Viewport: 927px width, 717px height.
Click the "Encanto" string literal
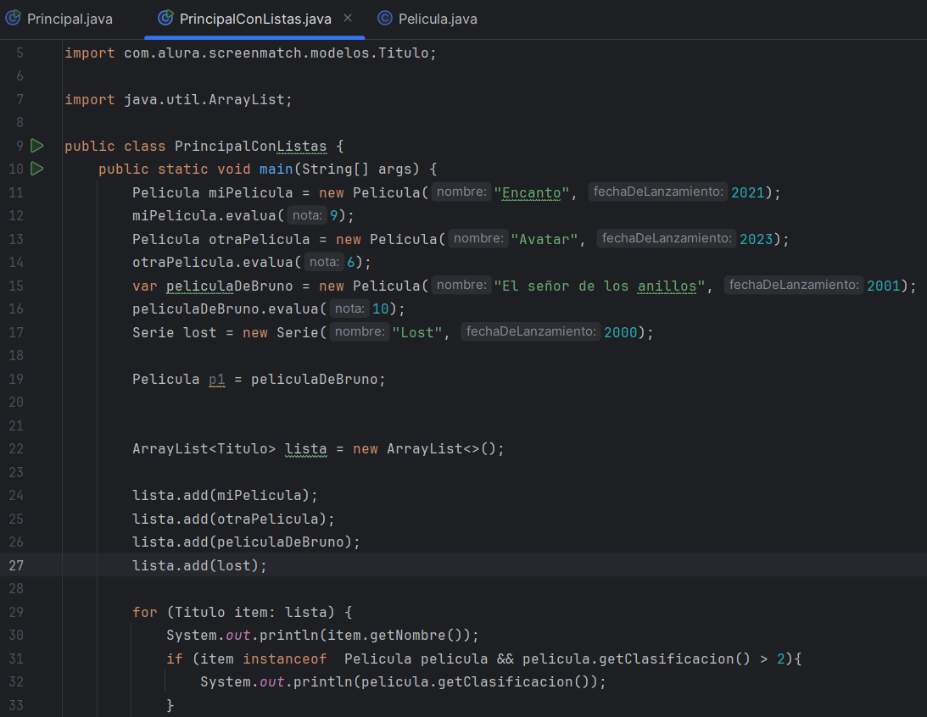532,192
